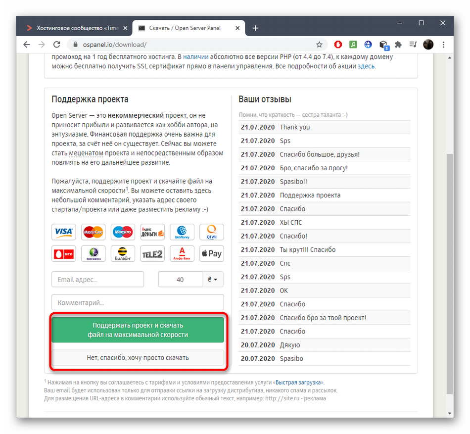View site info via padlock icon
470x434 pixels.
[x=76, y=45]
